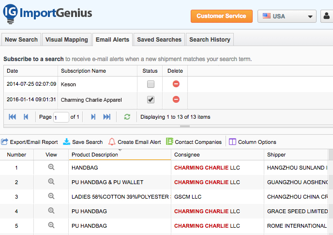Screen dimensions: 333x235
Task: Open the user account icon
Action: (327, 16)
